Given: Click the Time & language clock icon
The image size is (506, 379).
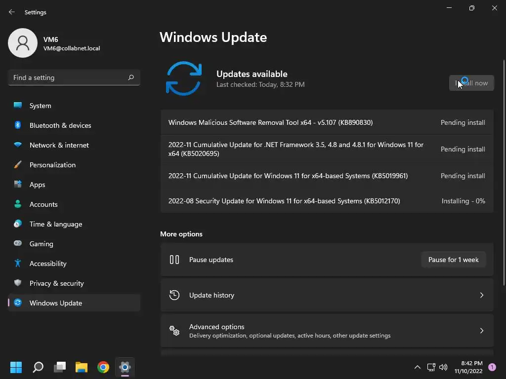Looking at the screenshot, I should point(18,224).
